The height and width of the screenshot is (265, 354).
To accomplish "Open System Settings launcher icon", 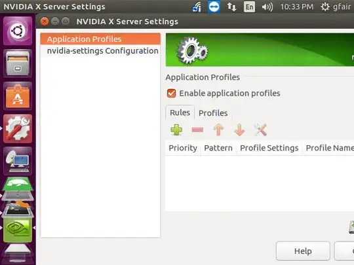I will click(18, 129).
